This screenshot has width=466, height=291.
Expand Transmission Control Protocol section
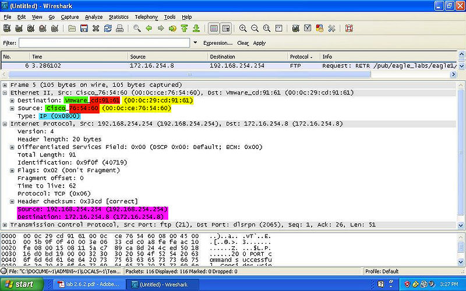pos(5,225)
